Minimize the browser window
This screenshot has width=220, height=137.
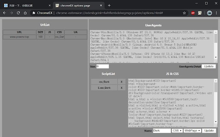pyautogui.click(x=196, y=3)
